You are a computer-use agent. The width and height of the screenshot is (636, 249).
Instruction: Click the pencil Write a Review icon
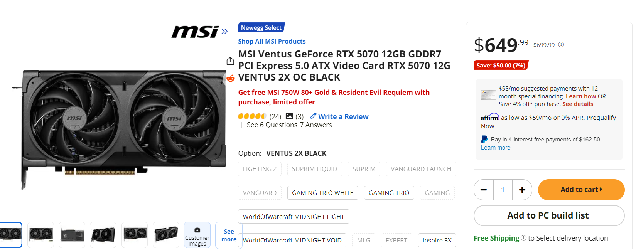pyautogui.click(x=313, y=116)
